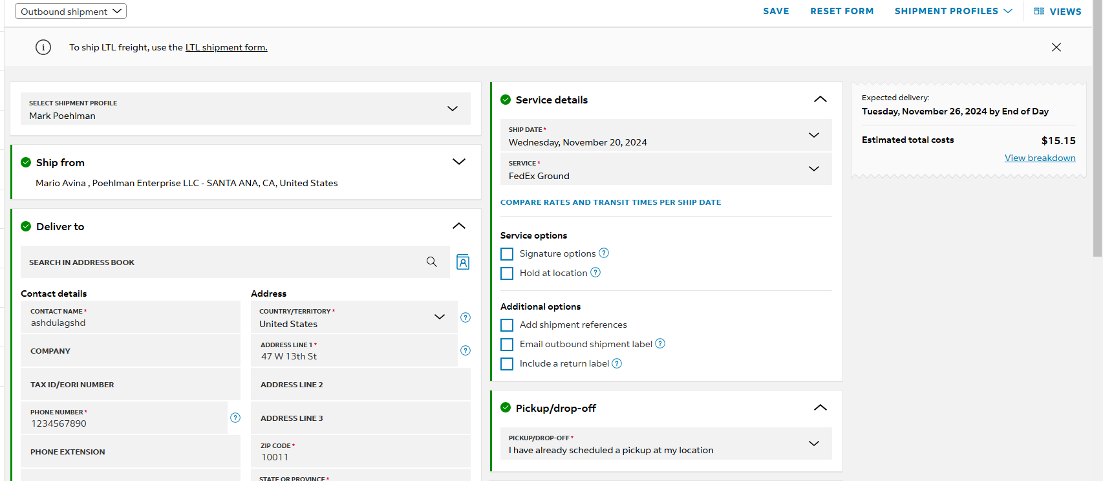
Task: Click the green check next to Deliver to
Action: coord(26,226)
